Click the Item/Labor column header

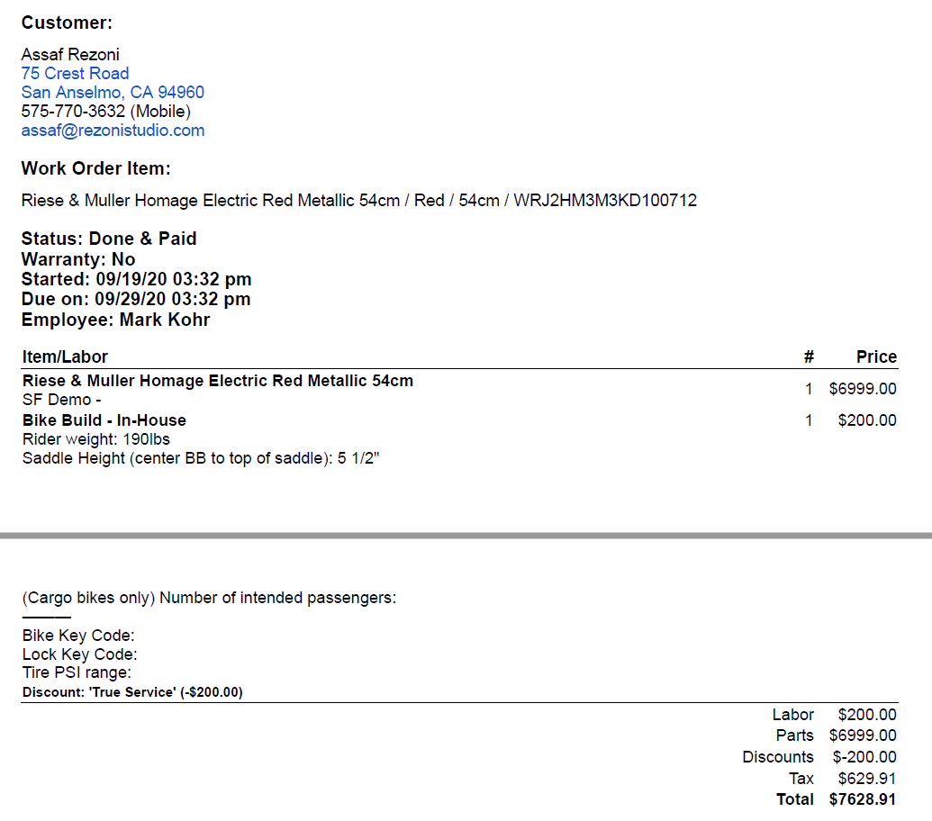coord(65,356)
